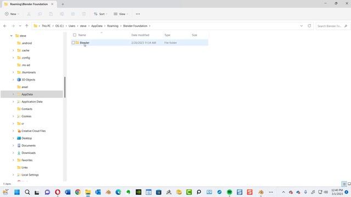Open the taskbar clock and date
351x197 pixels.
pos(337,192)
